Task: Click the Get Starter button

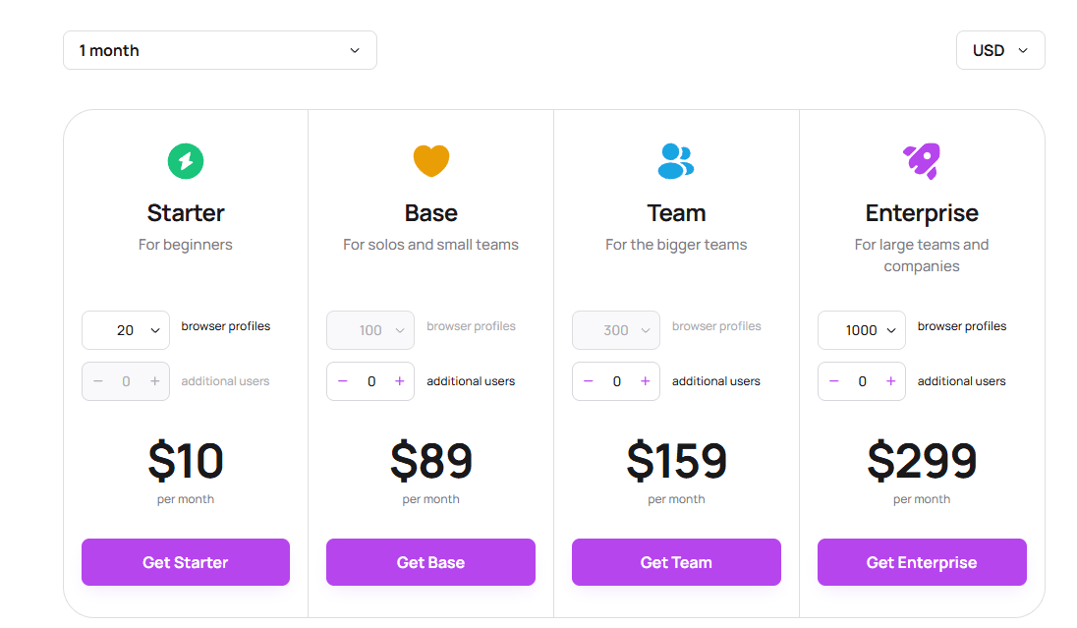Action: tap(186, 562)
